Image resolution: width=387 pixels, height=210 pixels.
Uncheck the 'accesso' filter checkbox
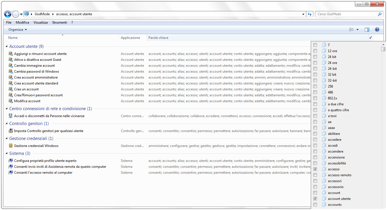[315, 169]
